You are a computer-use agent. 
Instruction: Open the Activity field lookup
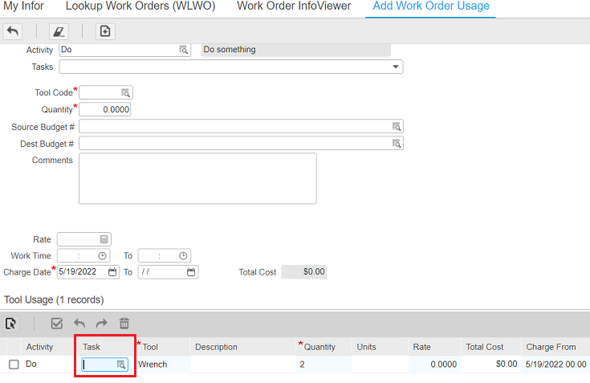(184, 50)
